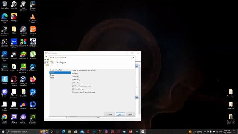238x134 pixels.
Task: Open Microsoft Edge desktop shortcut
Action: point(4,18)
